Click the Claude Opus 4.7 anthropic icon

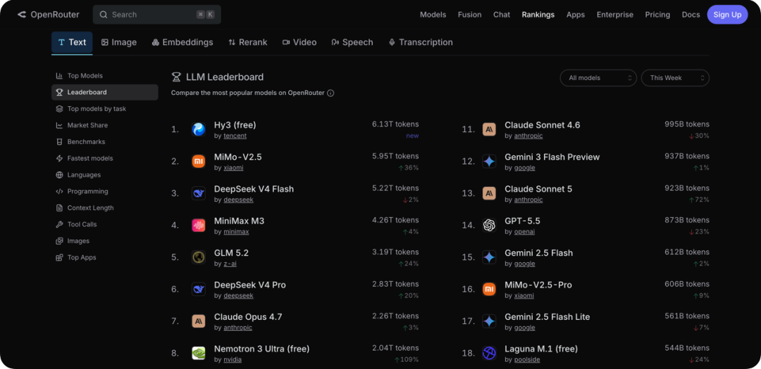coord(199,321)
